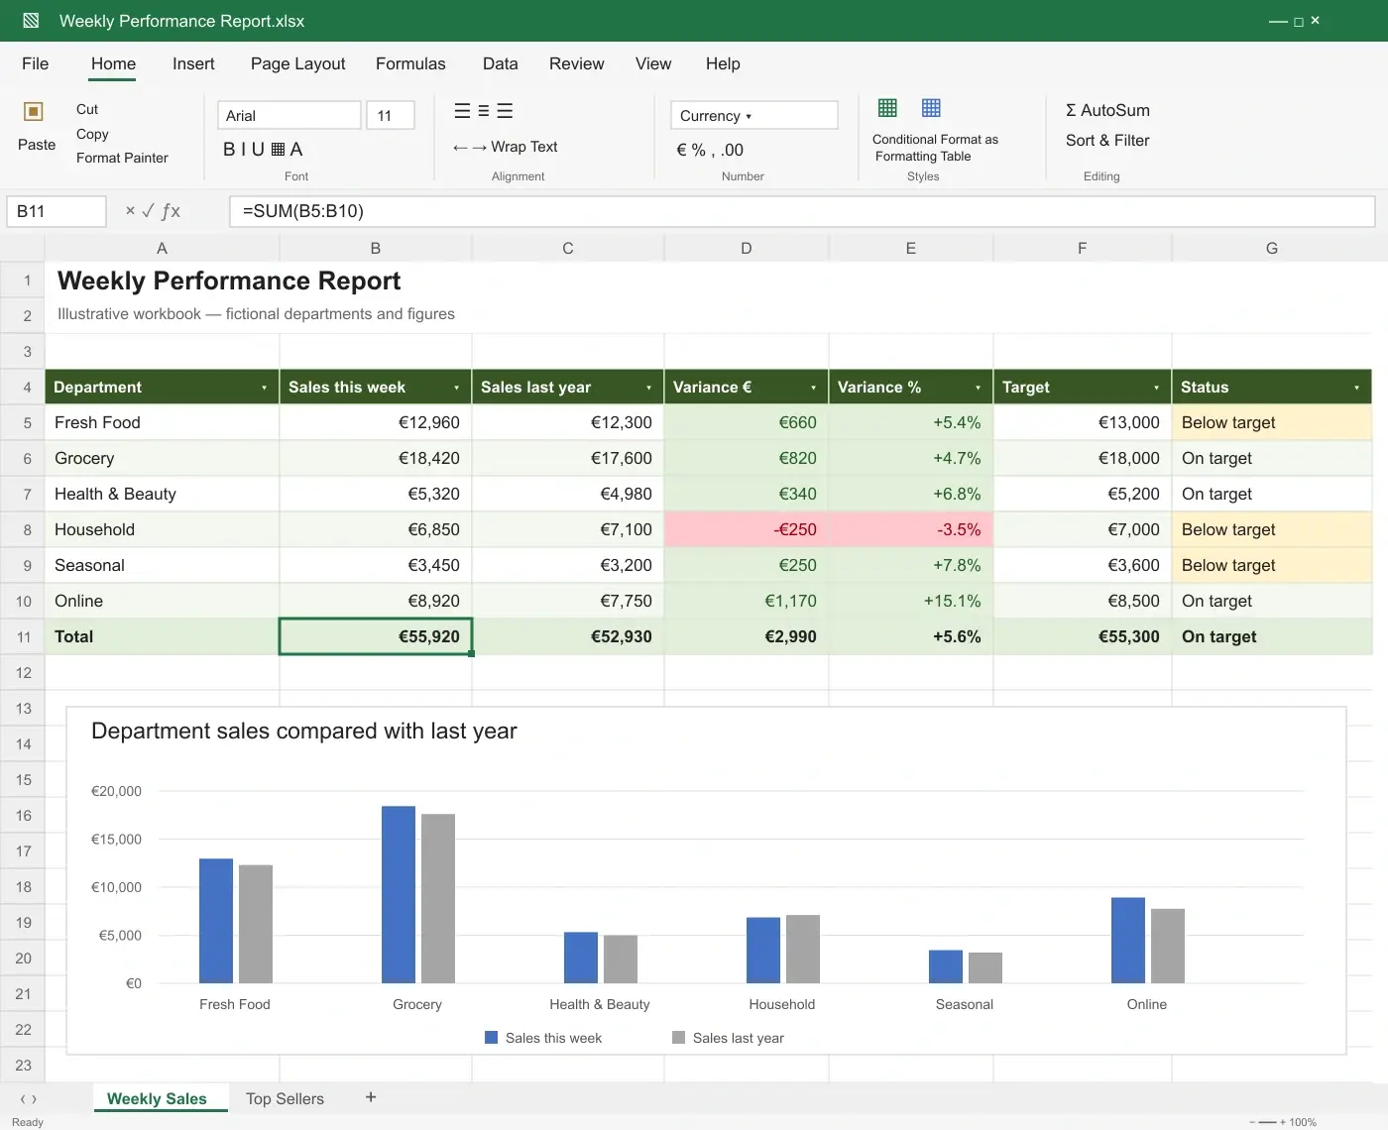Click the Paste clipboard icon

click(33, 111)
